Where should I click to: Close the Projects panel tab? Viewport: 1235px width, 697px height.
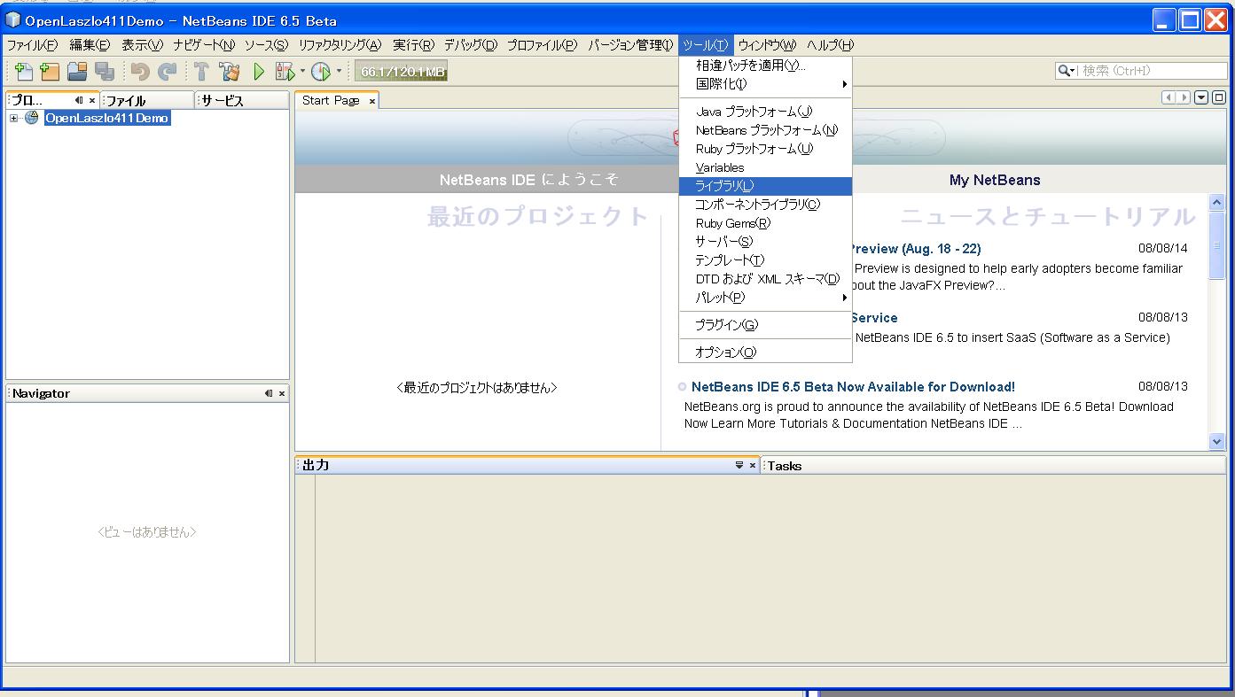91,101
